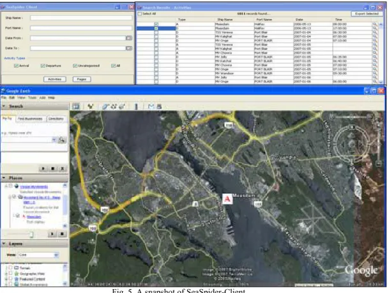Image resolution: width=389 pixels, height=293 pixels.
Task: Open the Maasdam link in Places
Action: point(34,217)
